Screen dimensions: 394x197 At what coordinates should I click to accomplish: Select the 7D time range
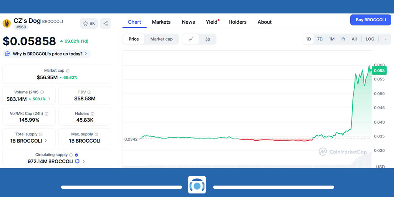point(320,39)
